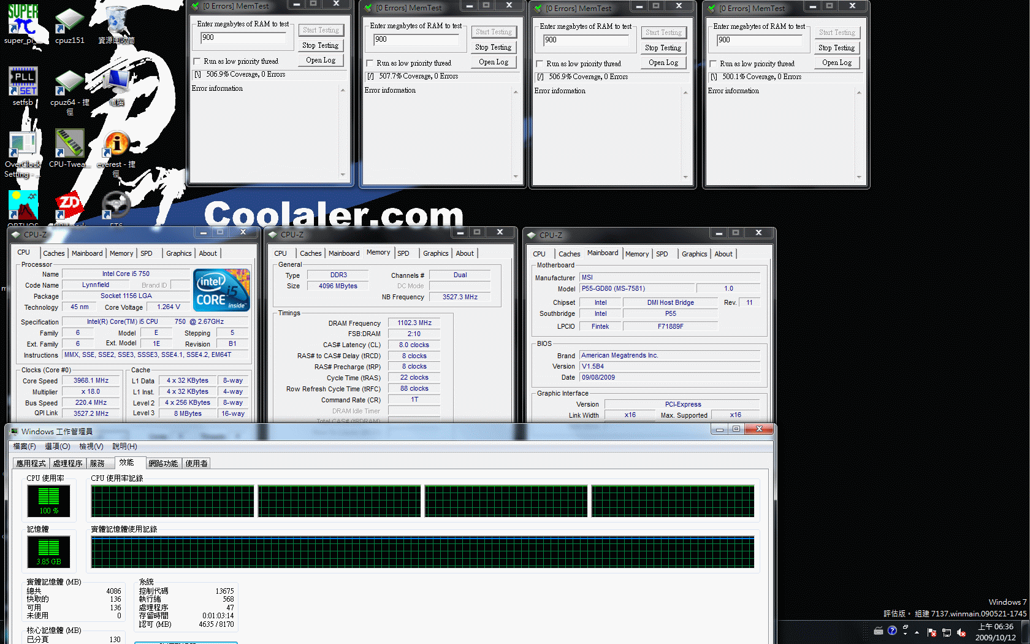Click Open Log in MemTest with 500.1% coverage
This screenshot has height=644, width=1030.
tap(837, 63)
